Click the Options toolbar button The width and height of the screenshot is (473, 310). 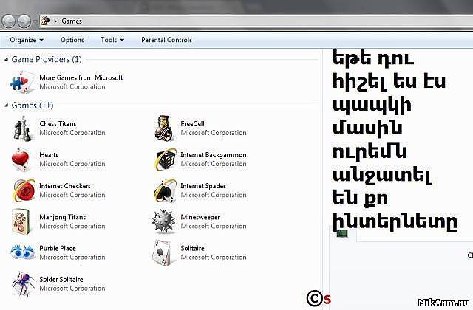click(72, 40)
